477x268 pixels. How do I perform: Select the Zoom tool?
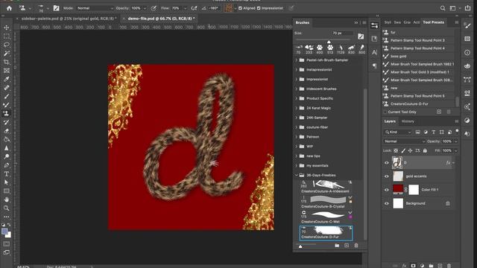coord(7,208)
